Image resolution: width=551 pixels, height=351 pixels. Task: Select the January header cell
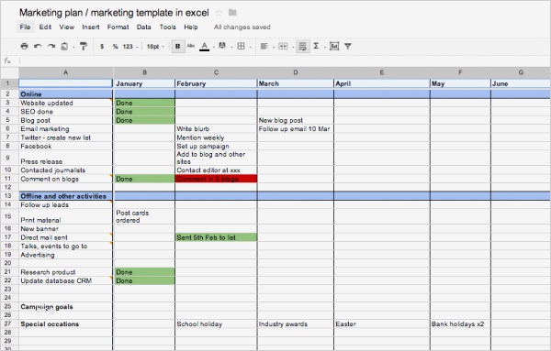click(x=144, y=83)
